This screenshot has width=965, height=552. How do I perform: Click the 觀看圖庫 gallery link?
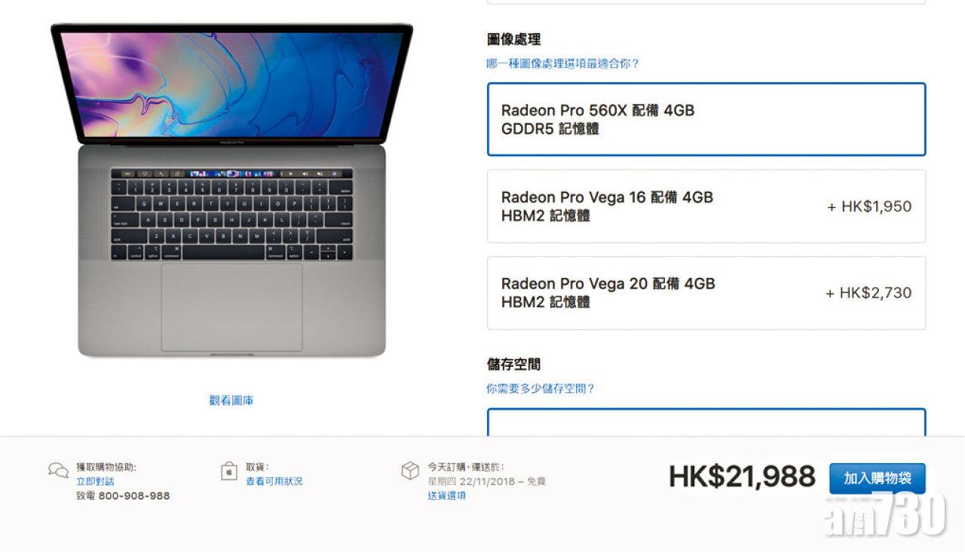pos(231,401)
